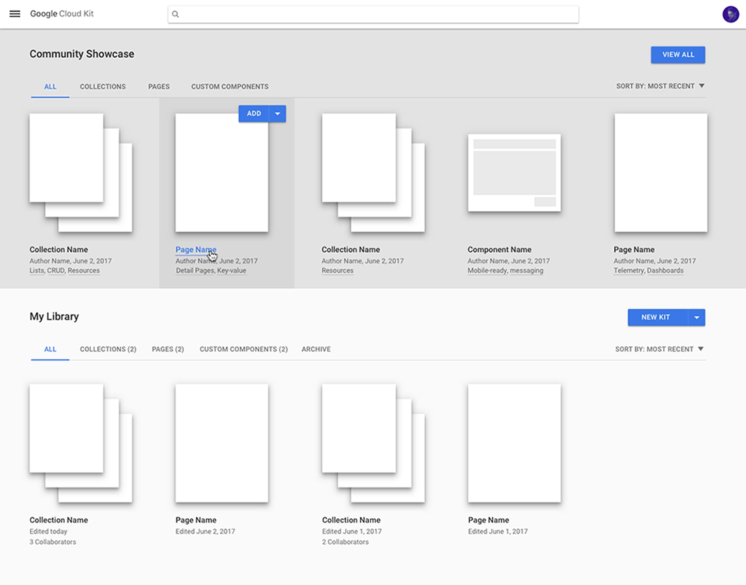Click the New Kit button
Screen dimensions: 746x585
(658, 317)
